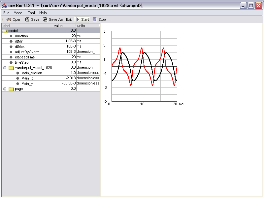Click the Java icon in title bar

point(4,6)
